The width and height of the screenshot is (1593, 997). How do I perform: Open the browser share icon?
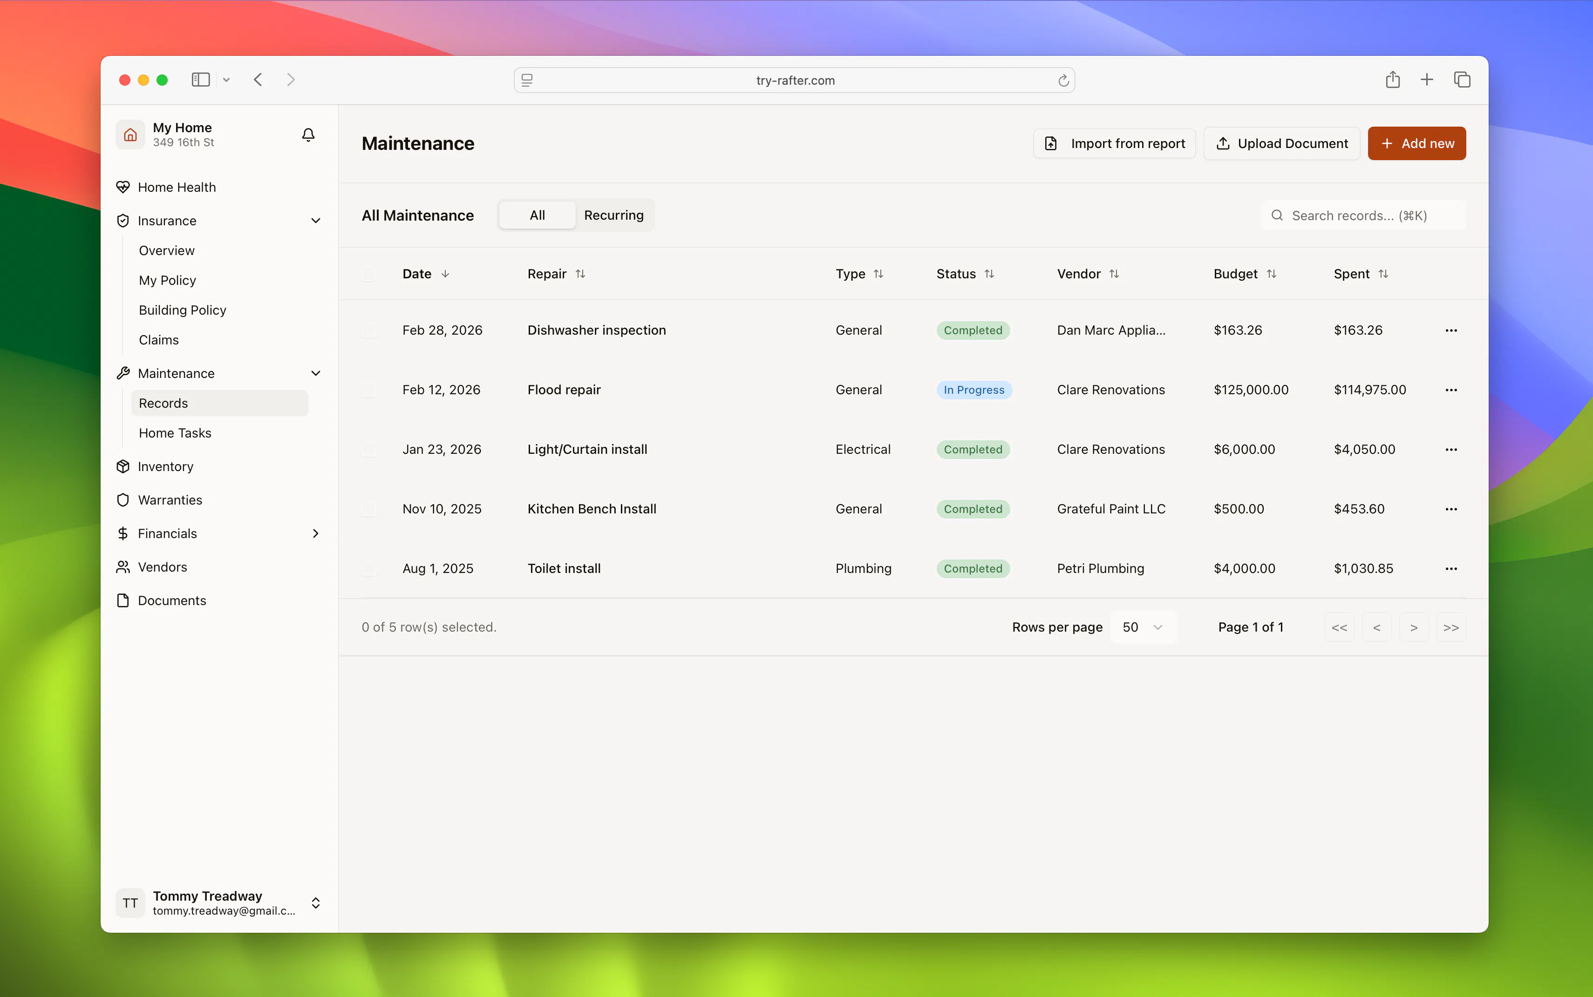coord(1392,80)
